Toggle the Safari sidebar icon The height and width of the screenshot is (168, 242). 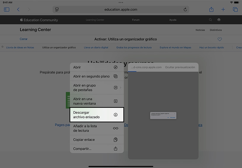tap(7, 9)
